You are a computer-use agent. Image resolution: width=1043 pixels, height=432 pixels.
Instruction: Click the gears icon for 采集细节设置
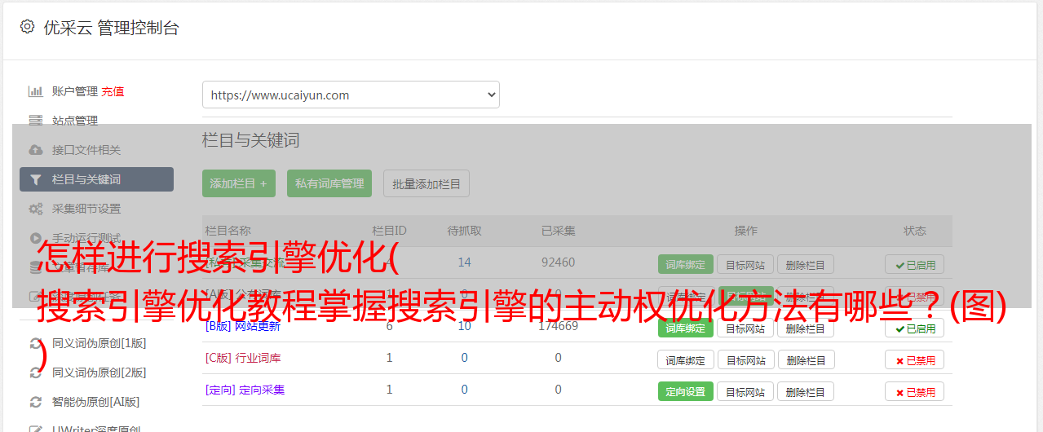point(36,209)
